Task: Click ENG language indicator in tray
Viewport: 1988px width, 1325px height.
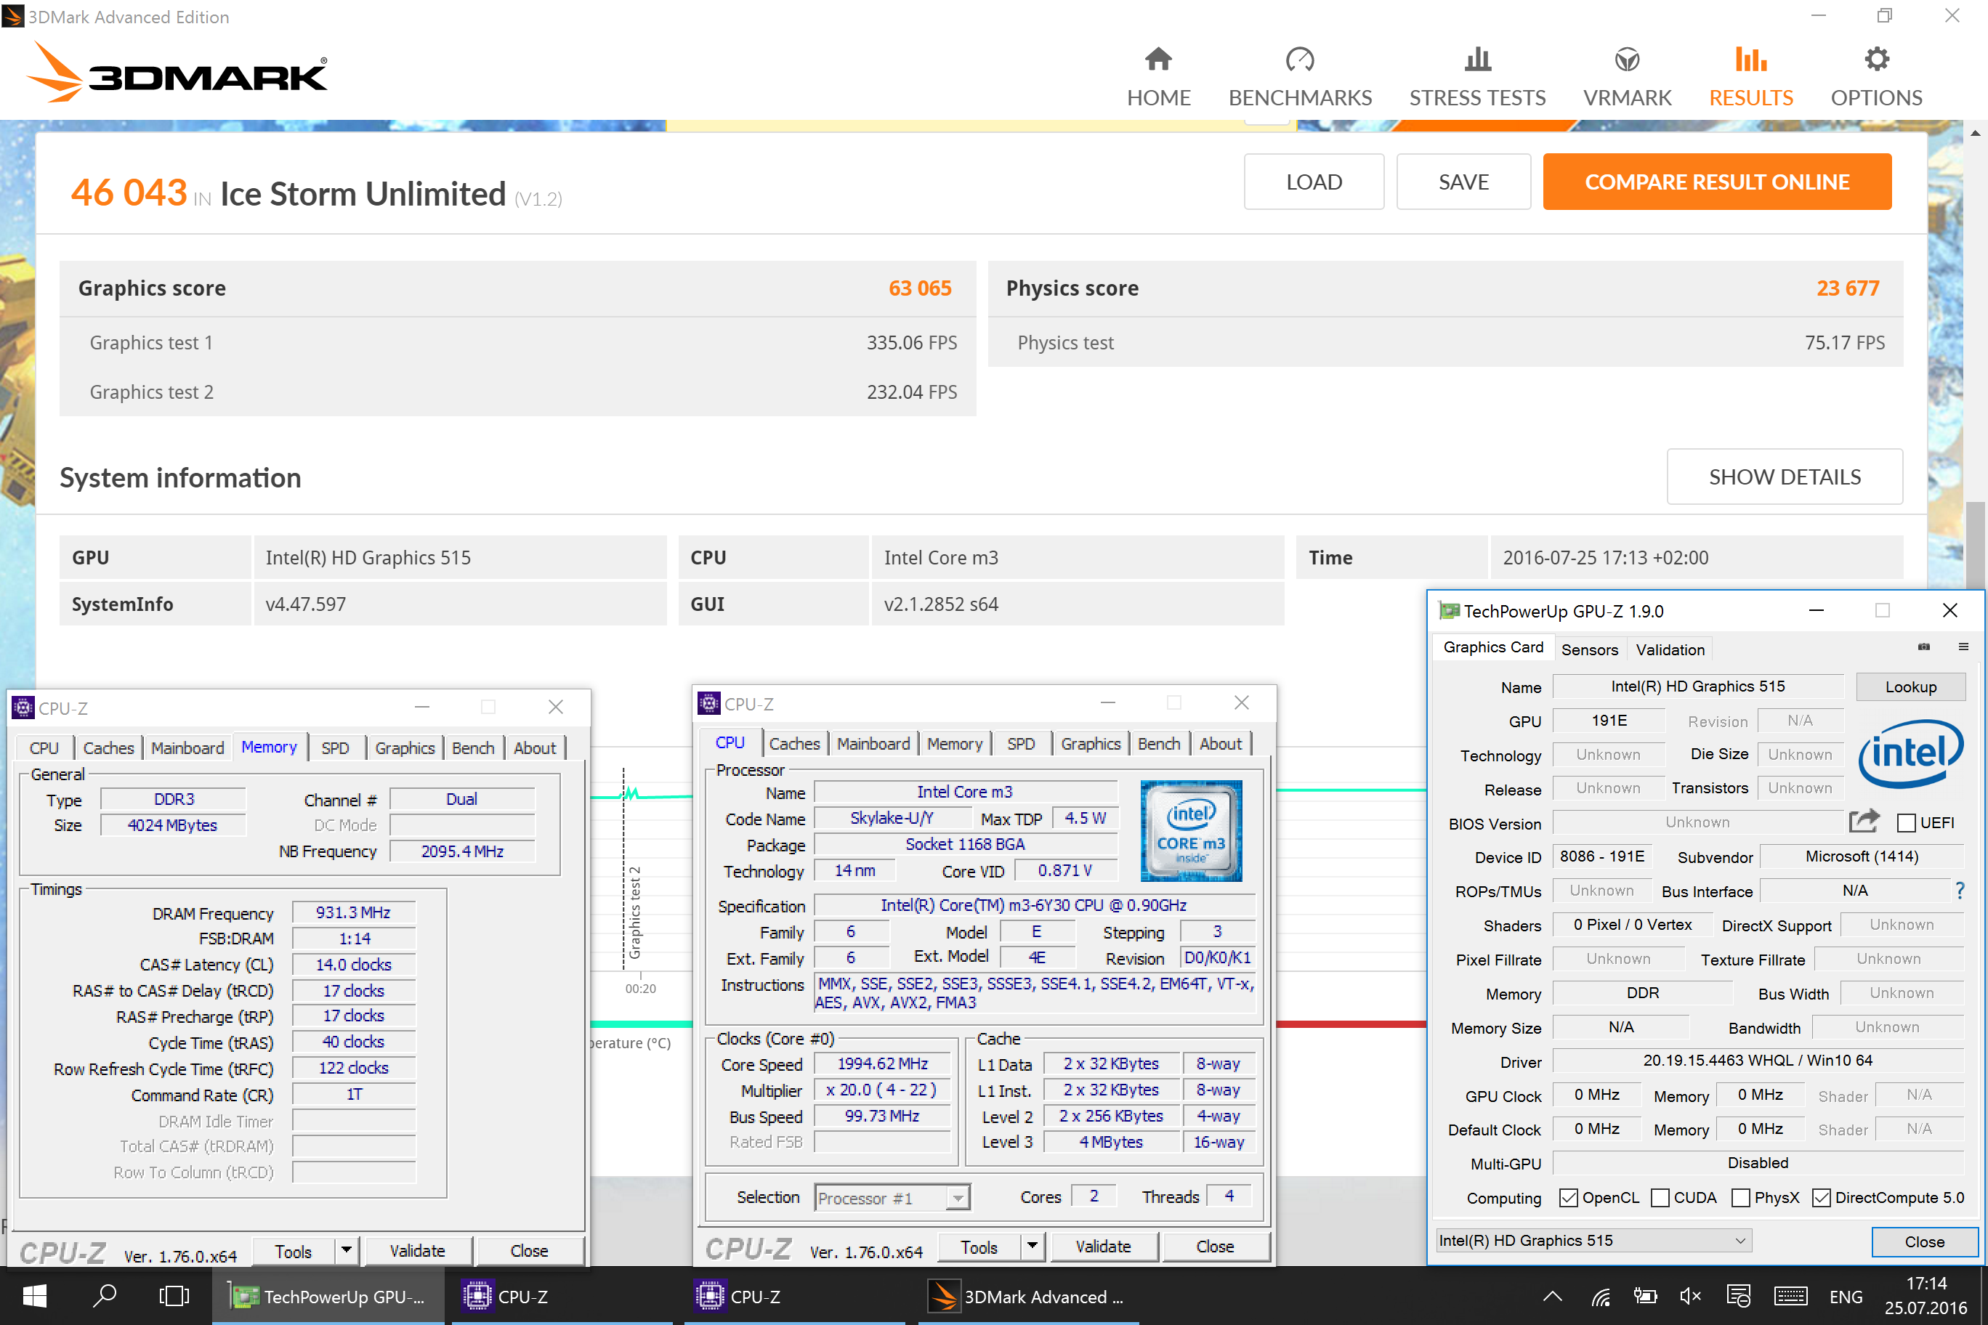Action: (x=1845, y=1297)
